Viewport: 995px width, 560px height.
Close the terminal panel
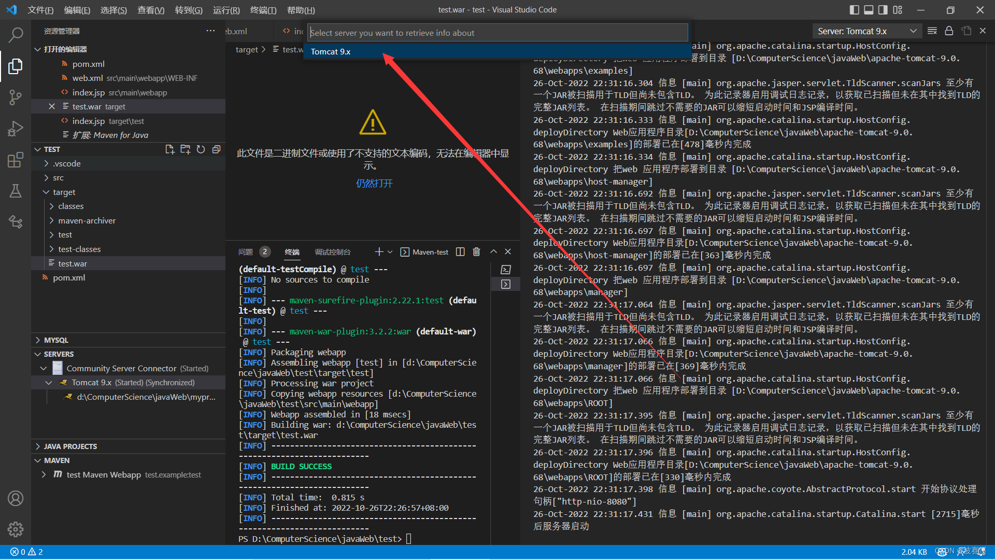pos(508,252)
